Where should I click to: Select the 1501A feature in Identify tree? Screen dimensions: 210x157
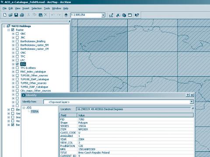click(x=35, y=112)
